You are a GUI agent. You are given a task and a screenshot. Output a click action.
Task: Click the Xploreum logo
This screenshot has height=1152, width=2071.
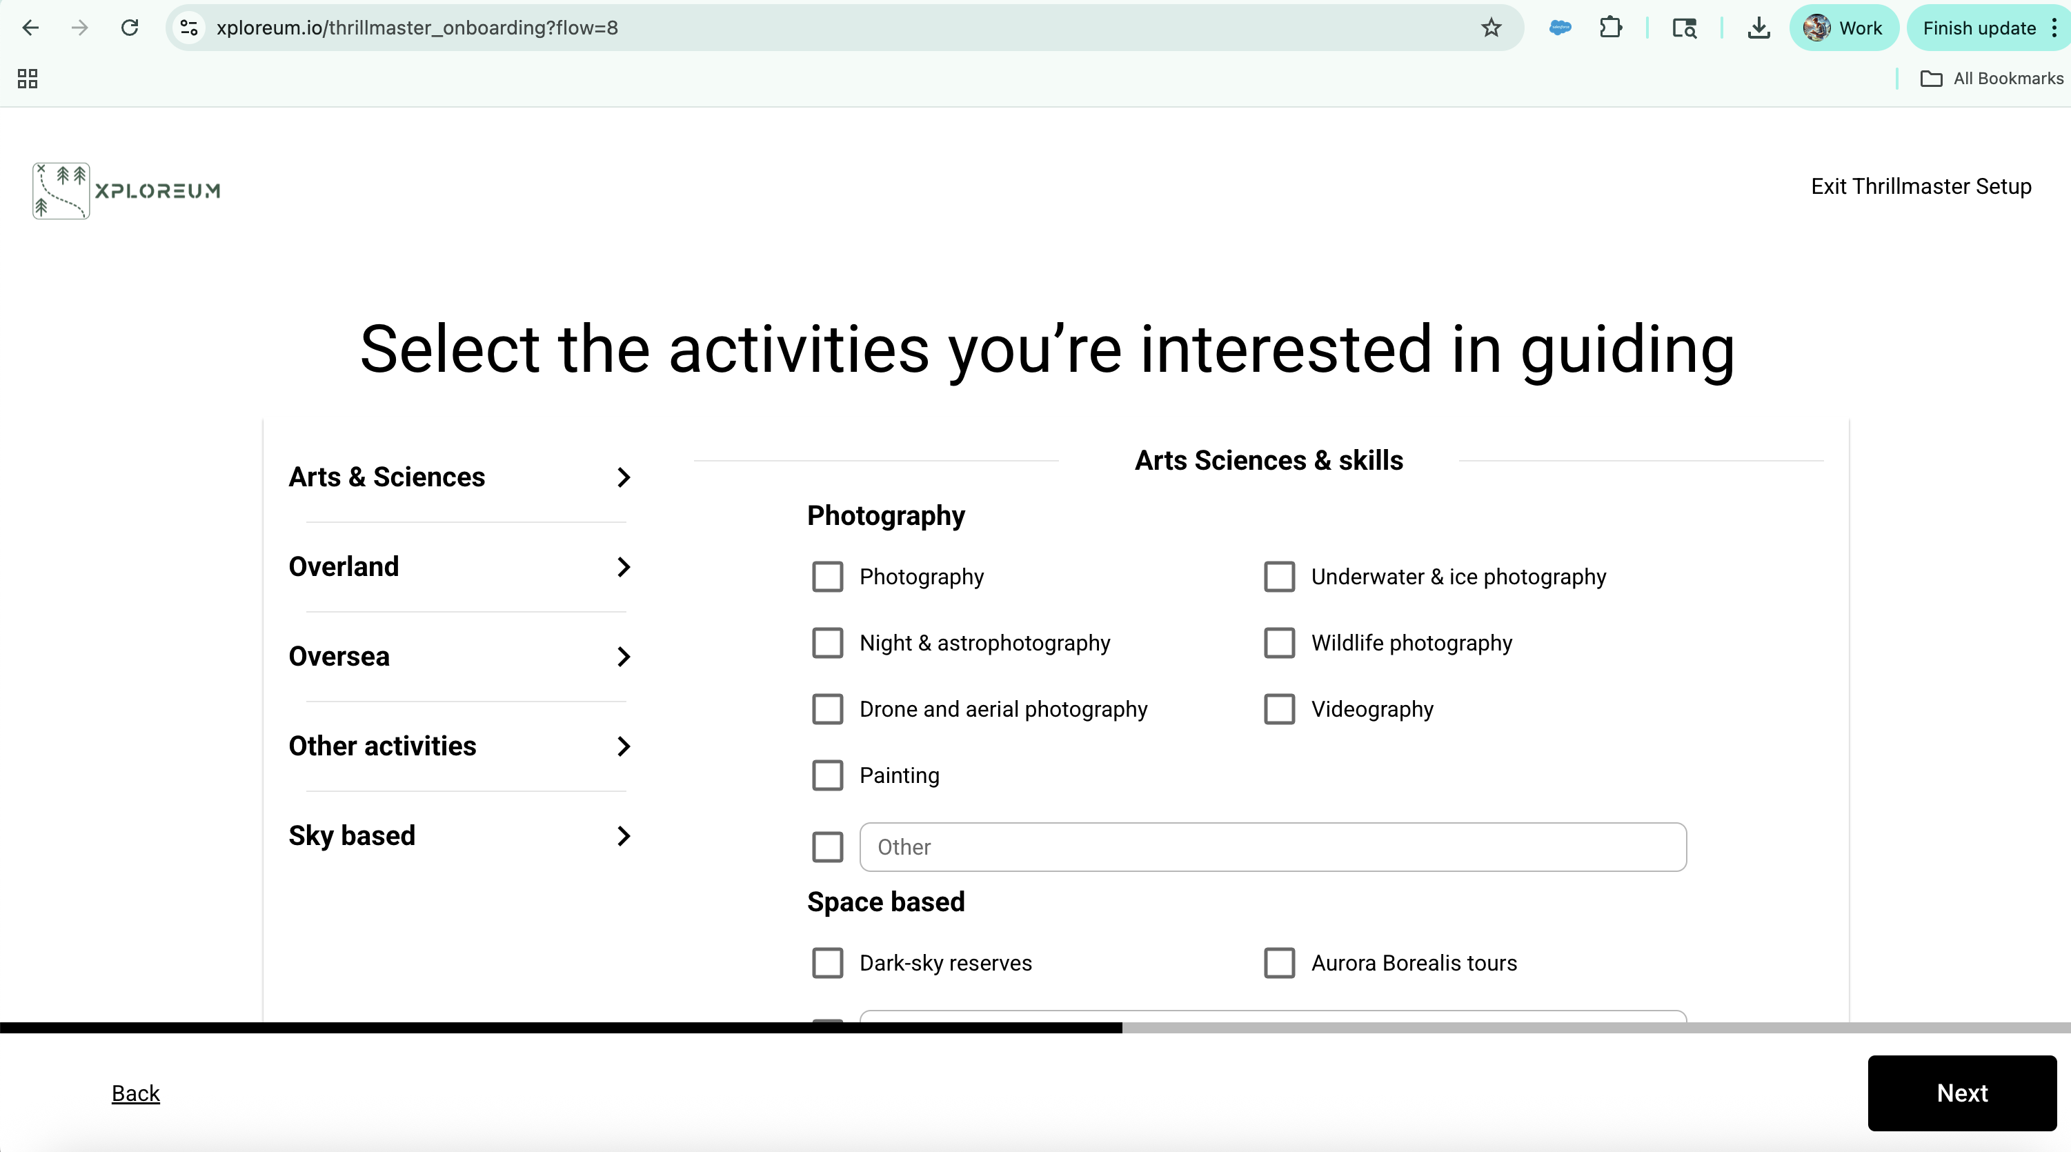[x=126, y=190]
